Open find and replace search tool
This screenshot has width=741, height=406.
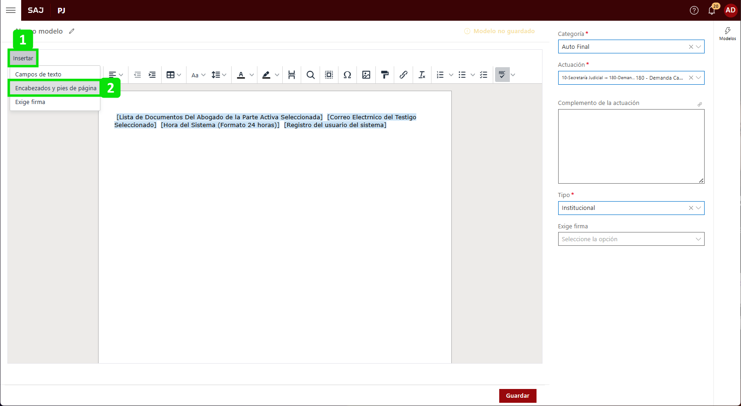pyautogui.click(x=310, y=75)
